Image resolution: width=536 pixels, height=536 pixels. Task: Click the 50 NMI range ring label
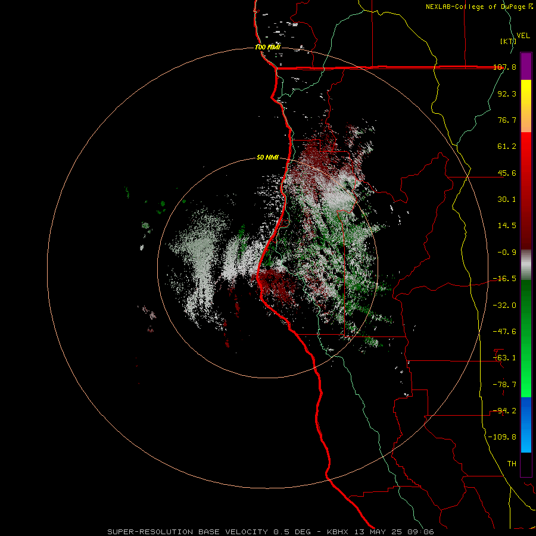coord(267,158)
